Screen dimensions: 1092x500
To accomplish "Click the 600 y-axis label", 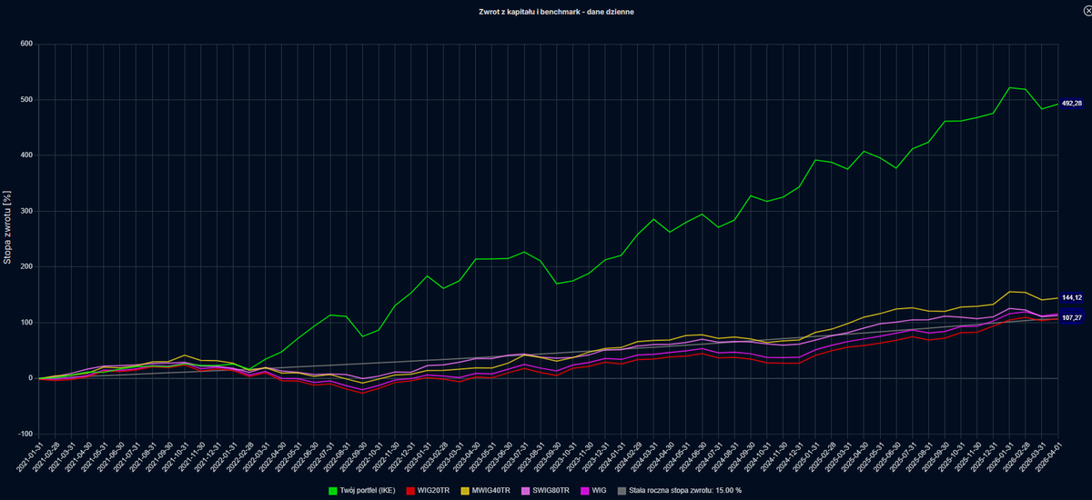I will (26, 44).
